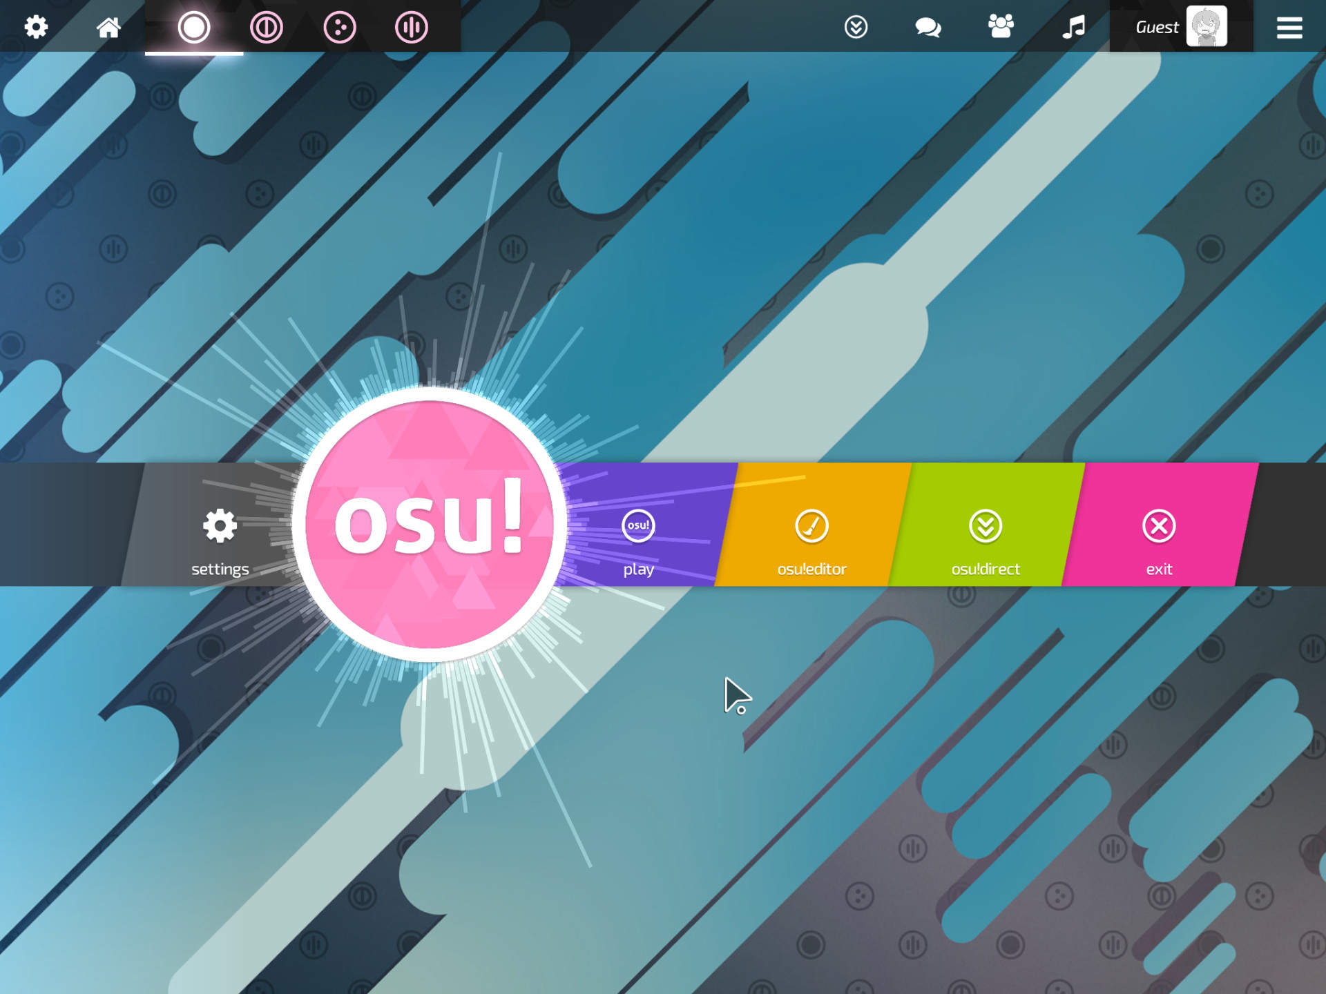The height and width of the screenshot is (994, 1326).
Task: Click the Guest avatar picture
Action: click(1207, 26)
